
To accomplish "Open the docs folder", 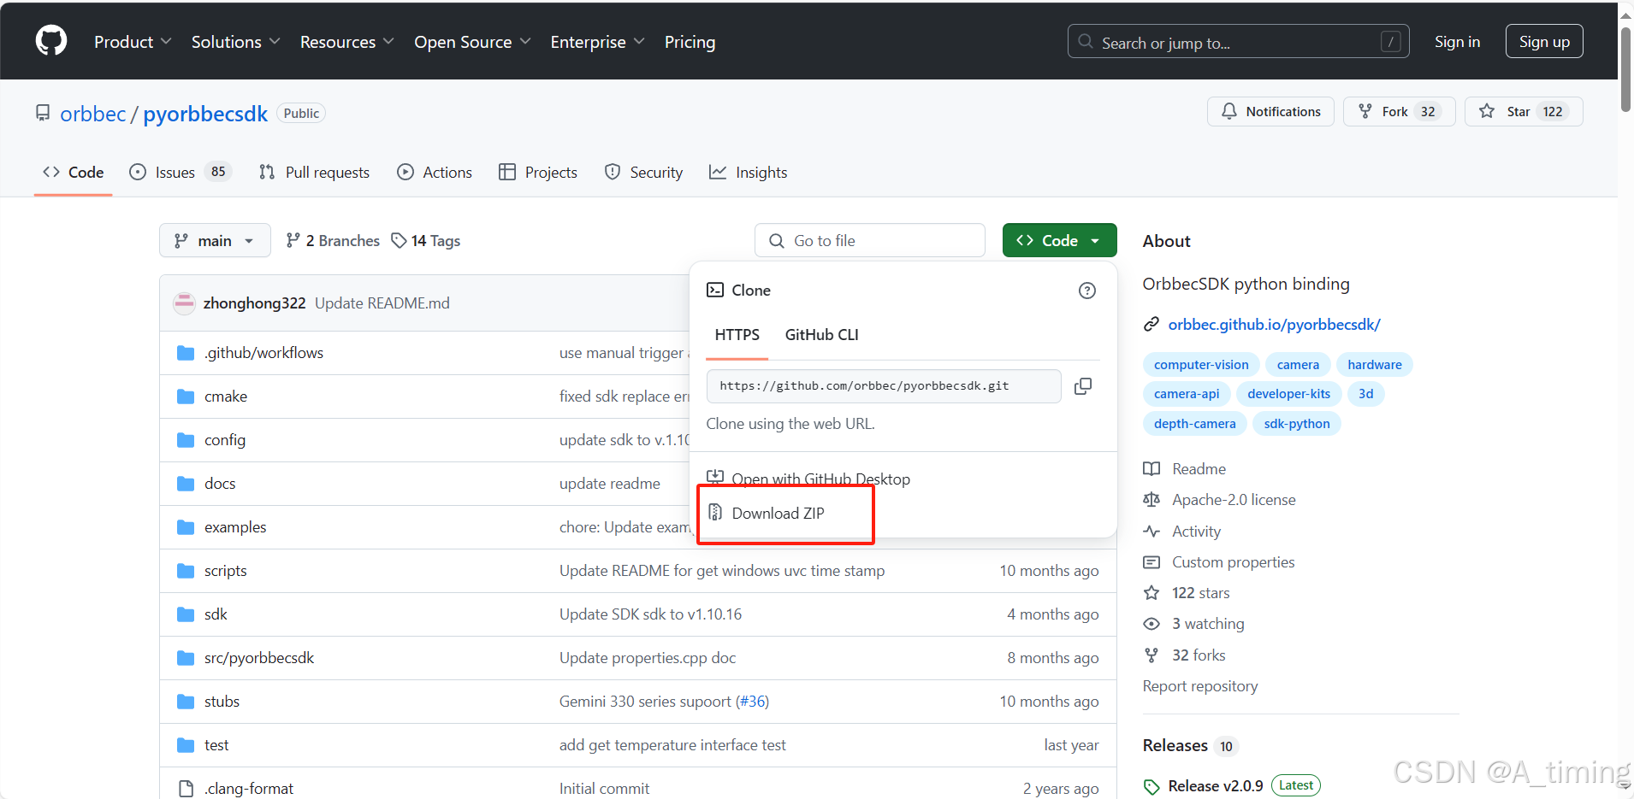I will pyautogui.click(x=220, y=484).
